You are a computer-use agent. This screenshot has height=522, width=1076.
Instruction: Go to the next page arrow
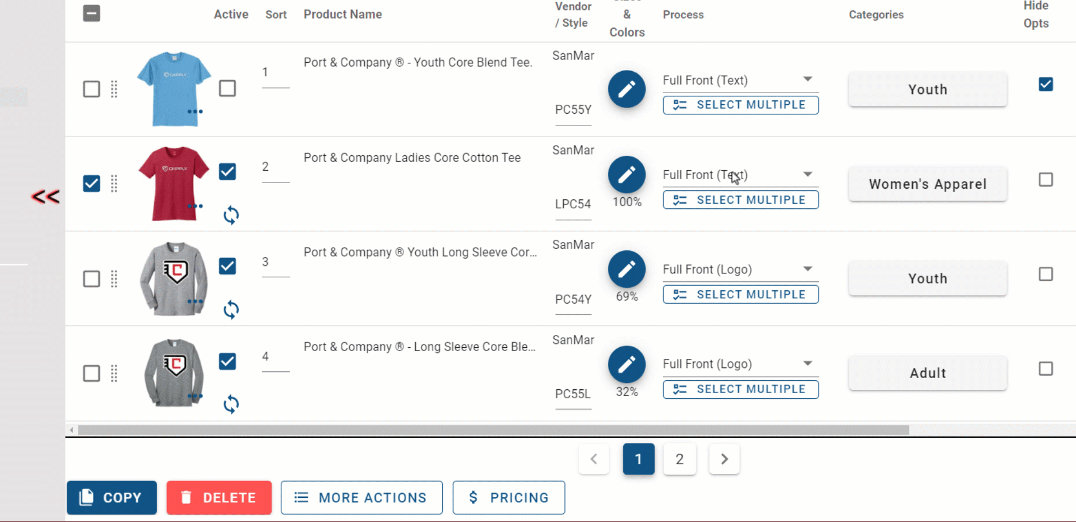724,459
